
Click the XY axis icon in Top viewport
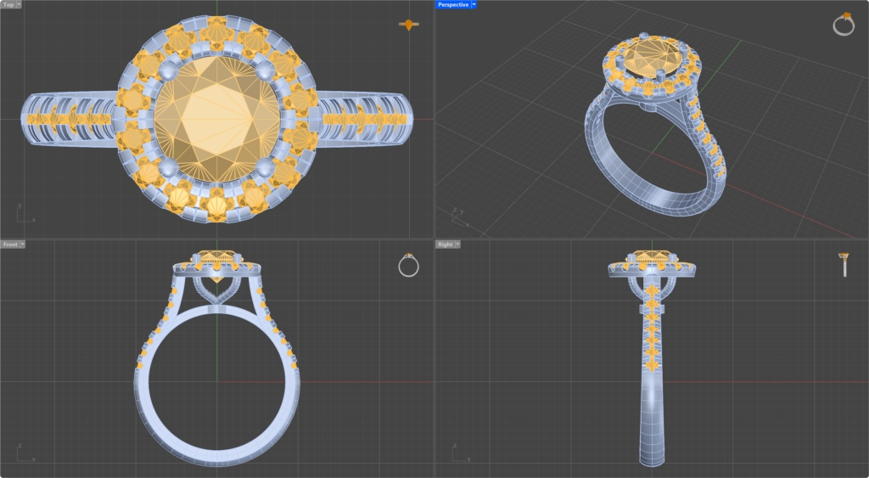coord(23,212)
